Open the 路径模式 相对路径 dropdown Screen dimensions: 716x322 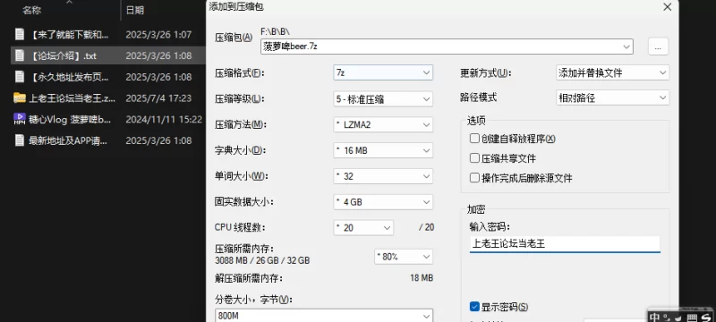[612, 97]
